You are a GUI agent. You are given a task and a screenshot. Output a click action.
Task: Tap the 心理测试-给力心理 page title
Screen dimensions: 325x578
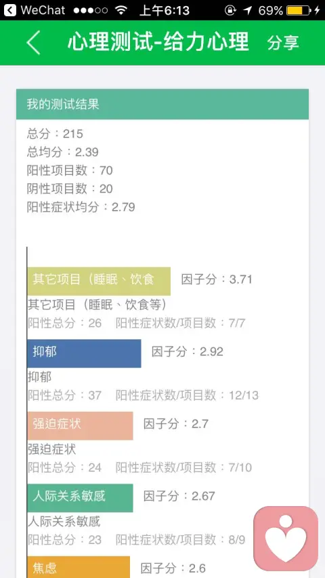158,42
